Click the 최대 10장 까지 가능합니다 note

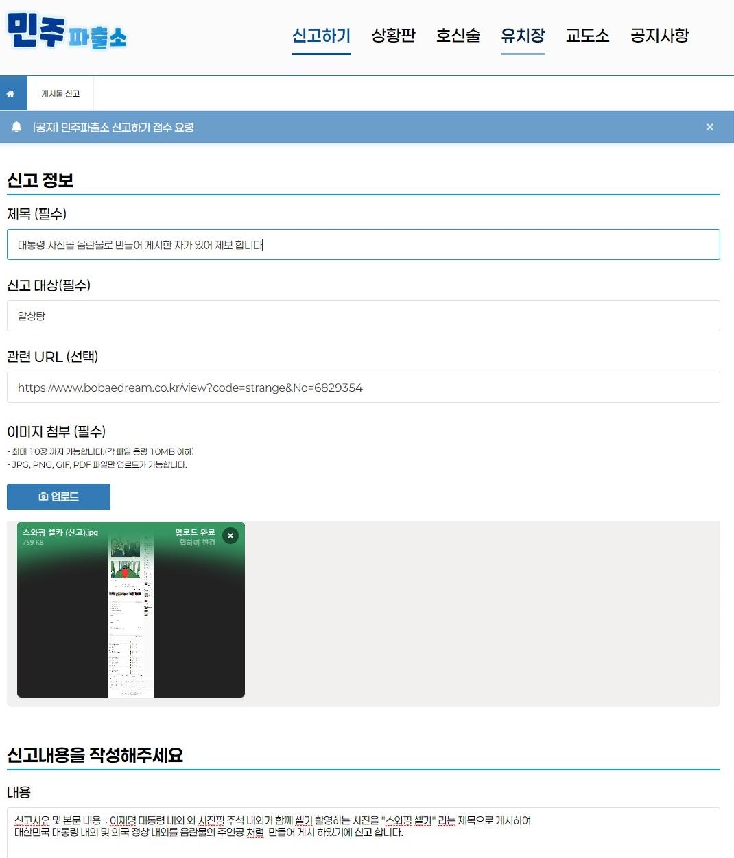click(100, 451)
